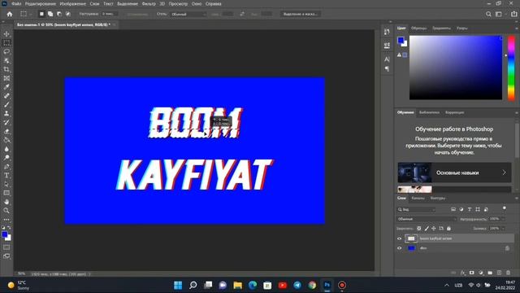Toggle lock image pixels brush icon
Screen dimensions: 520x293
click(427, 229)
